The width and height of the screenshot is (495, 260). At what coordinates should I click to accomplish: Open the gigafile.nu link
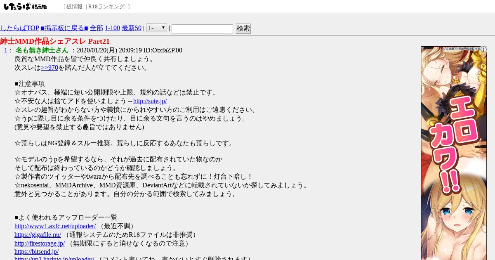(38, 235)
